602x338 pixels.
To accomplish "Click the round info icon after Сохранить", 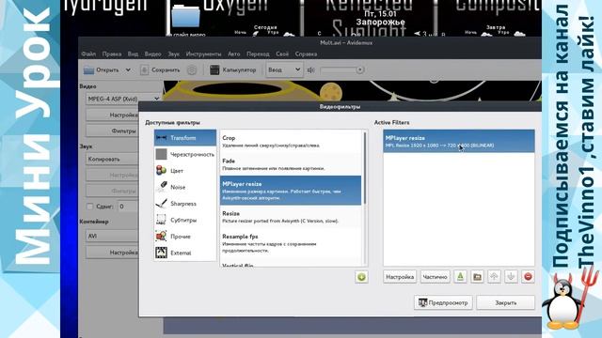I will tap(192, 69).
